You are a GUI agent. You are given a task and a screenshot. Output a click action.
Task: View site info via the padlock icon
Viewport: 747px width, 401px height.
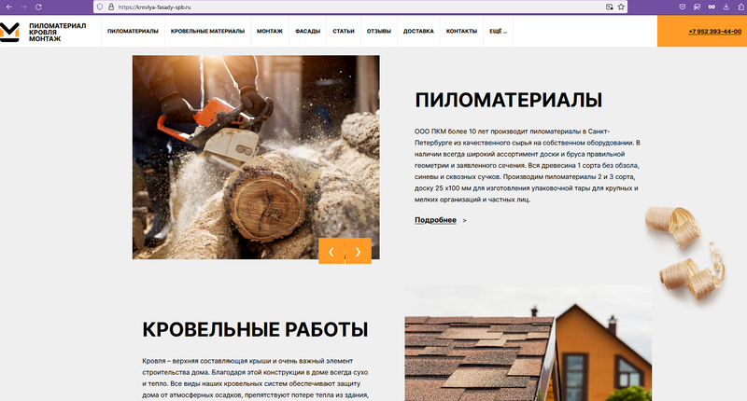click(x=111, y=7)
